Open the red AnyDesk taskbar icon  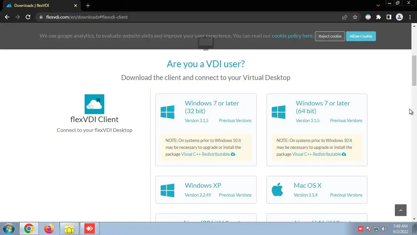click(x=90, y=229)
